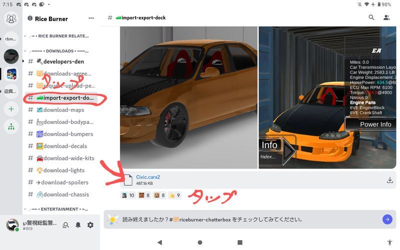Image resolution: width=400 pixels, height=250 pixels.
Task: Open direct messages from the server rail
Action: 11,19
